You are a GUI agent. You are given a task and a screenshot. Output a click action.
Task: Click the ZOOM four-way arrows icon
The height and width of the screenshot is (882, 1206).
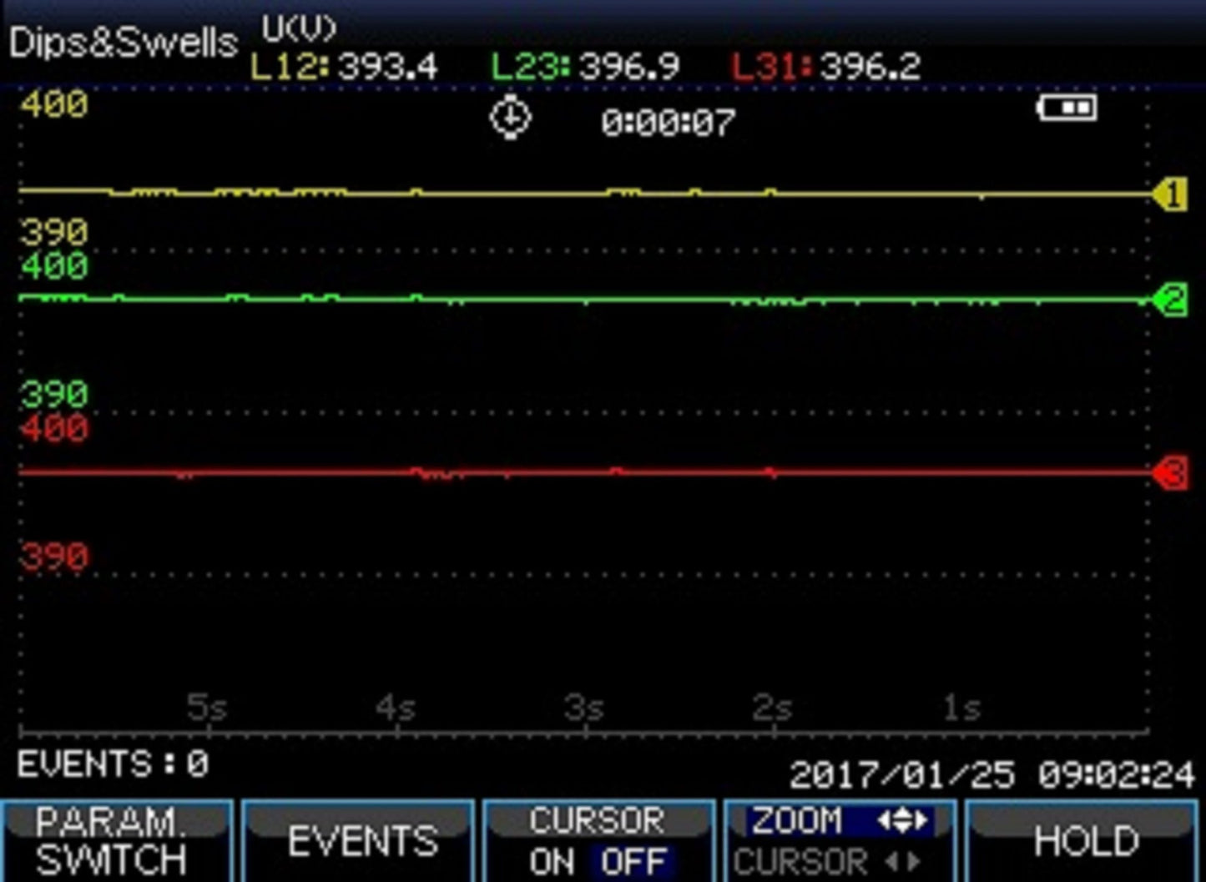[901, 821]
